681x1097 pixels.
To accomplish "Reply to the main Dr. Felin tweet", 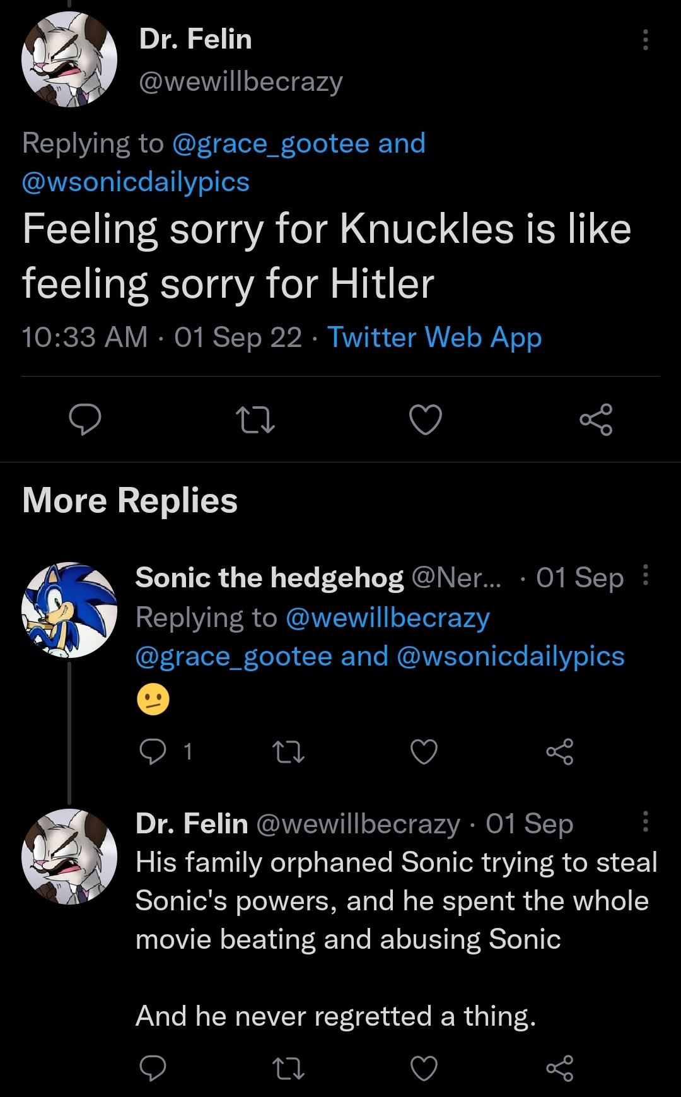I will [x=85, y=419].
